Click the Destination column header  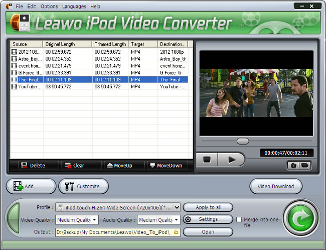click(x=173, y=44)
